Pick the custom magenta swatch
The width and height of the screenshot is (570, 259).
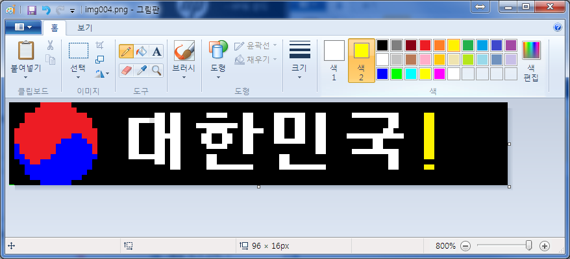(439, 74)
